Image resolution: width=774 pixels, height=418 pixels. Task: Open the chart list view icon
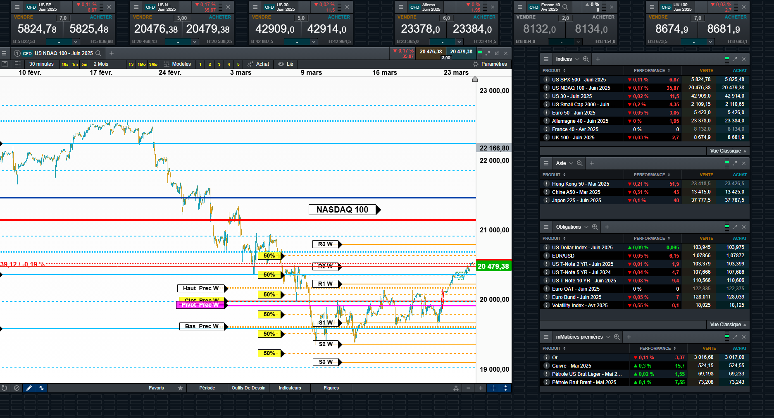[5, 64]
